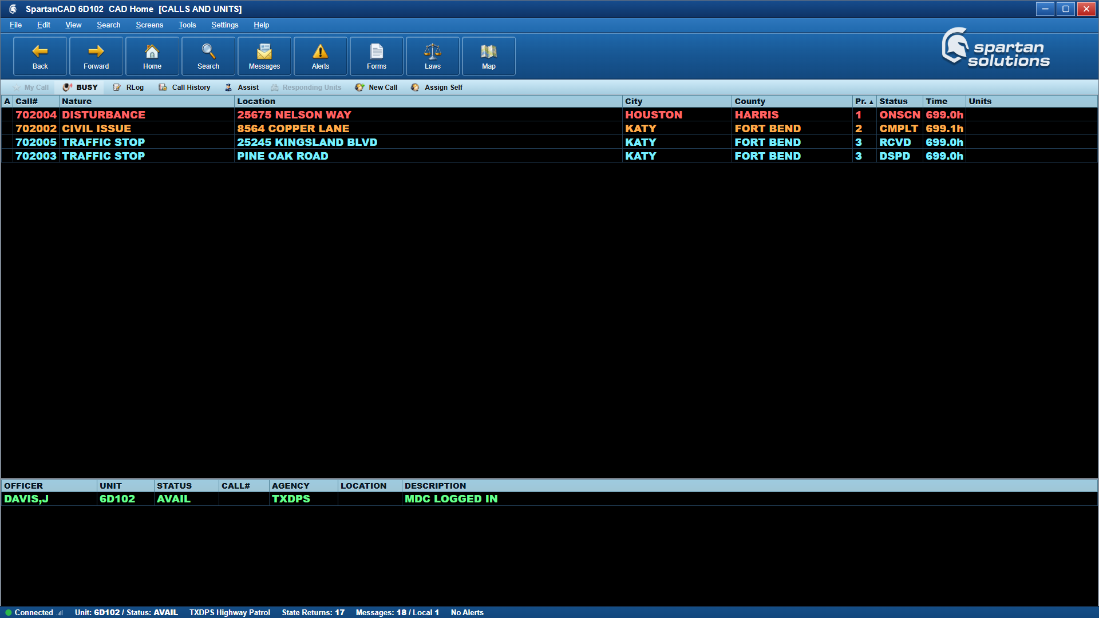Click the County column header
The width and height of the screenshot is (1099, 618).
[792, 101]
